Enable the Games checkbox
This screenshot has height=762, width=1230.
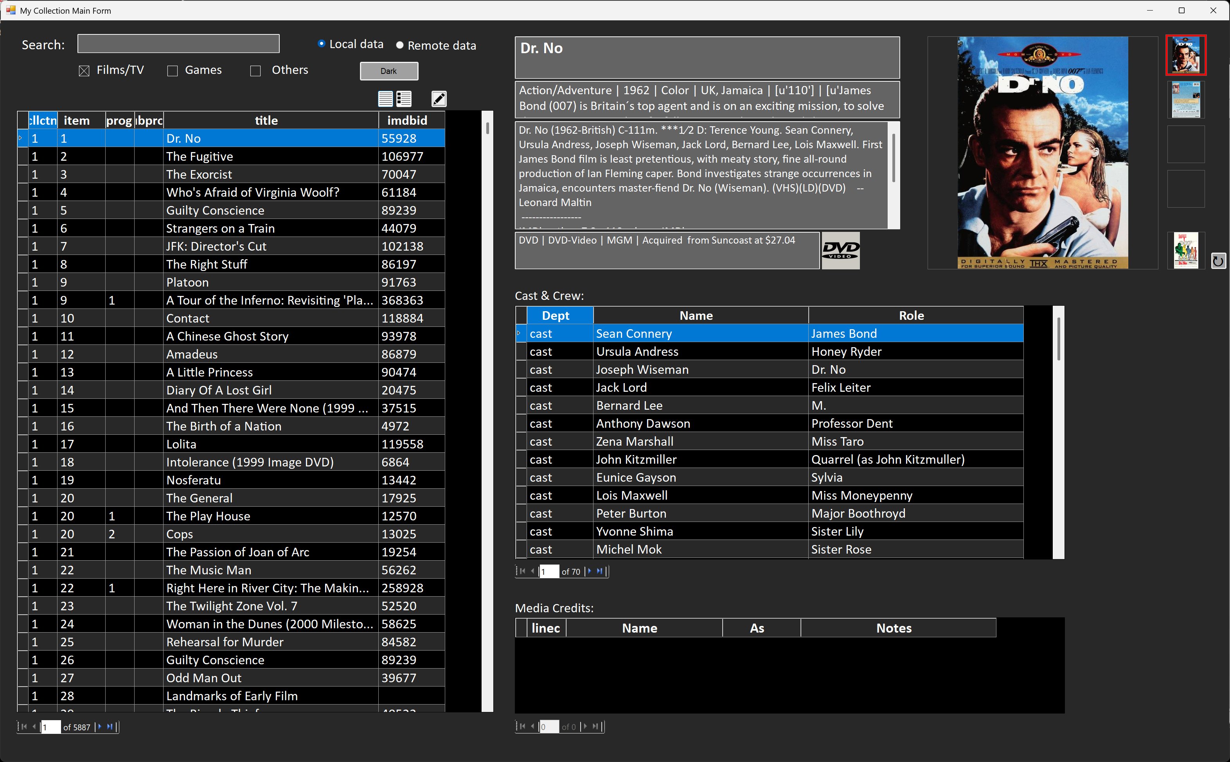coord(173,71)
